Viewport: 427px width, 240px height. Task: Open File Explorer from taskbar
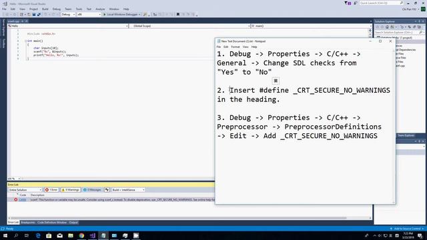point(71,235)
